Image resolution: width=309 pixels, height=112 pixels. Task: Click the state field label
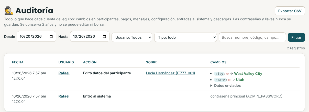point(220,80)
